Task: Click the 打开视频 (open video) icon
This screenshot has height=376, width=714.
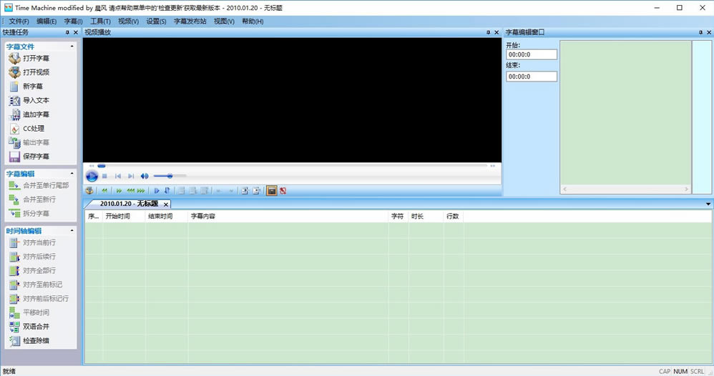Action: [x=14, y=72]
